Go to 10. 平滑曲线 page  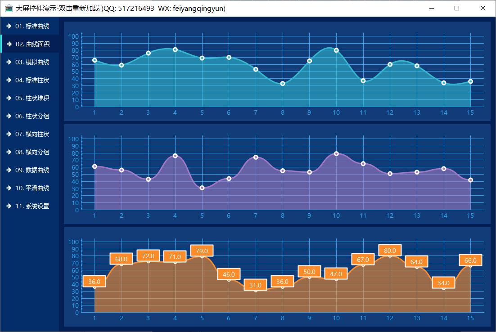pyautogui.click(x=32, y=188)
